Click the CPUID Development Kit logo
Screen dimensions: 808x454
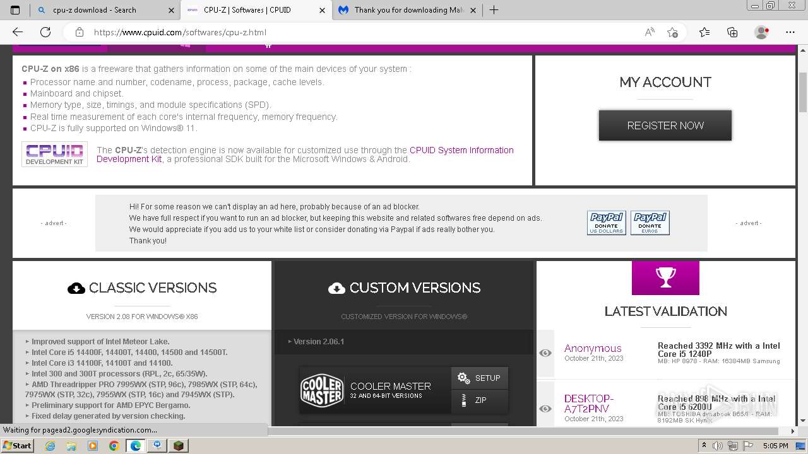tap(54, 154)
